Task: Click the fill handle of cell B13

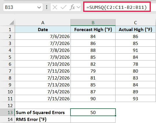Action: [115, 116]
